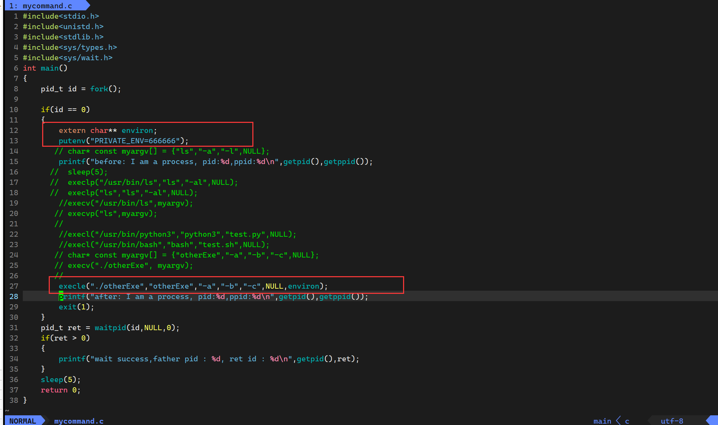Click pid_t id = fork(); statement

tap(81, 89)
